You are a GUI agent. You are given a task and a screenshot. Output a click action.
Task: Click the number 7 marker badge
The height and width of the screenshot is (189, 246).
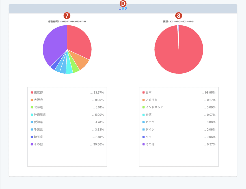pos(67,16)
